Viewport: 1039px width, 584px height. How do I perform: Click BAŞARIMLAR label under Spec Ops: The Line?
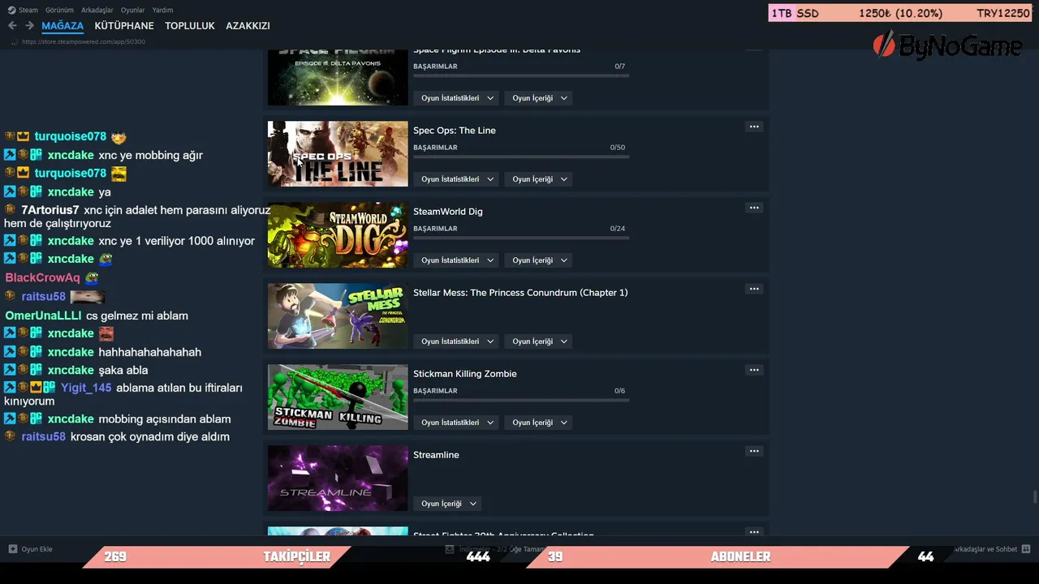435,148
